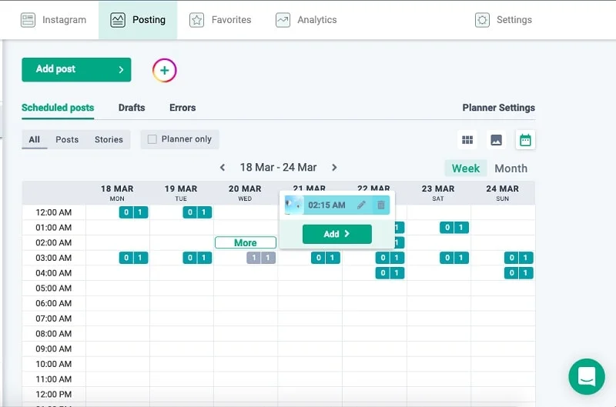The width and height of the screenshot is (616, 407).
Task: Enable the Planner only checkbox
Action: click(x=152, y=139)
